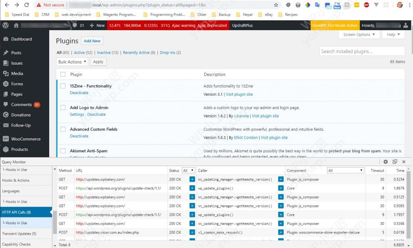Tick the Add Logo to Admin checkbox
The width and height of the screenshot is (413, 248).
click(x=63, y=108)
